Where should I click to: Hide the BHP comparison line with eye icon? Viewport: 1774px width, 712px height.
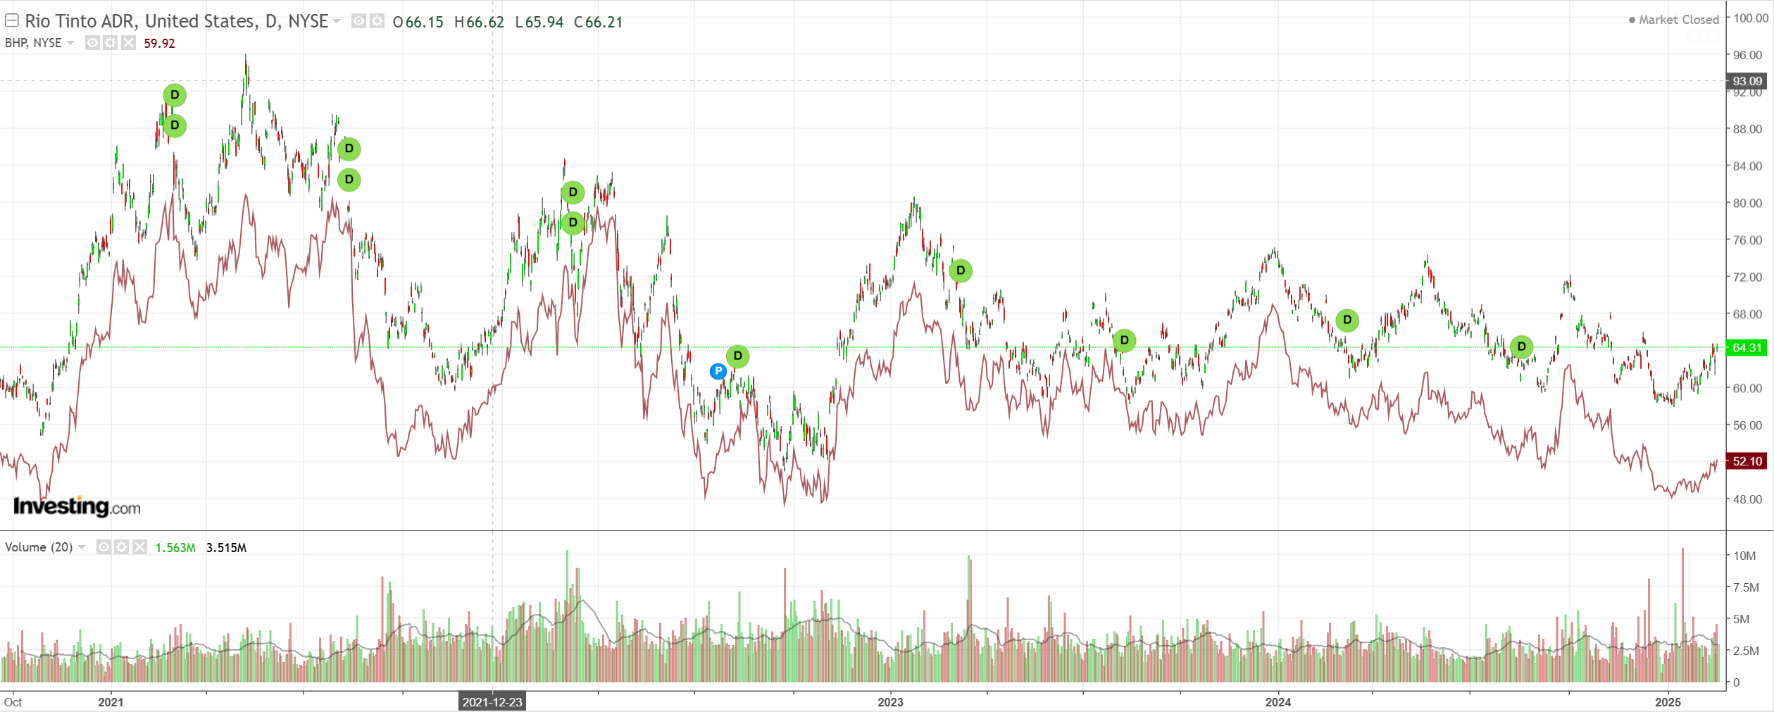pos(92,43)
